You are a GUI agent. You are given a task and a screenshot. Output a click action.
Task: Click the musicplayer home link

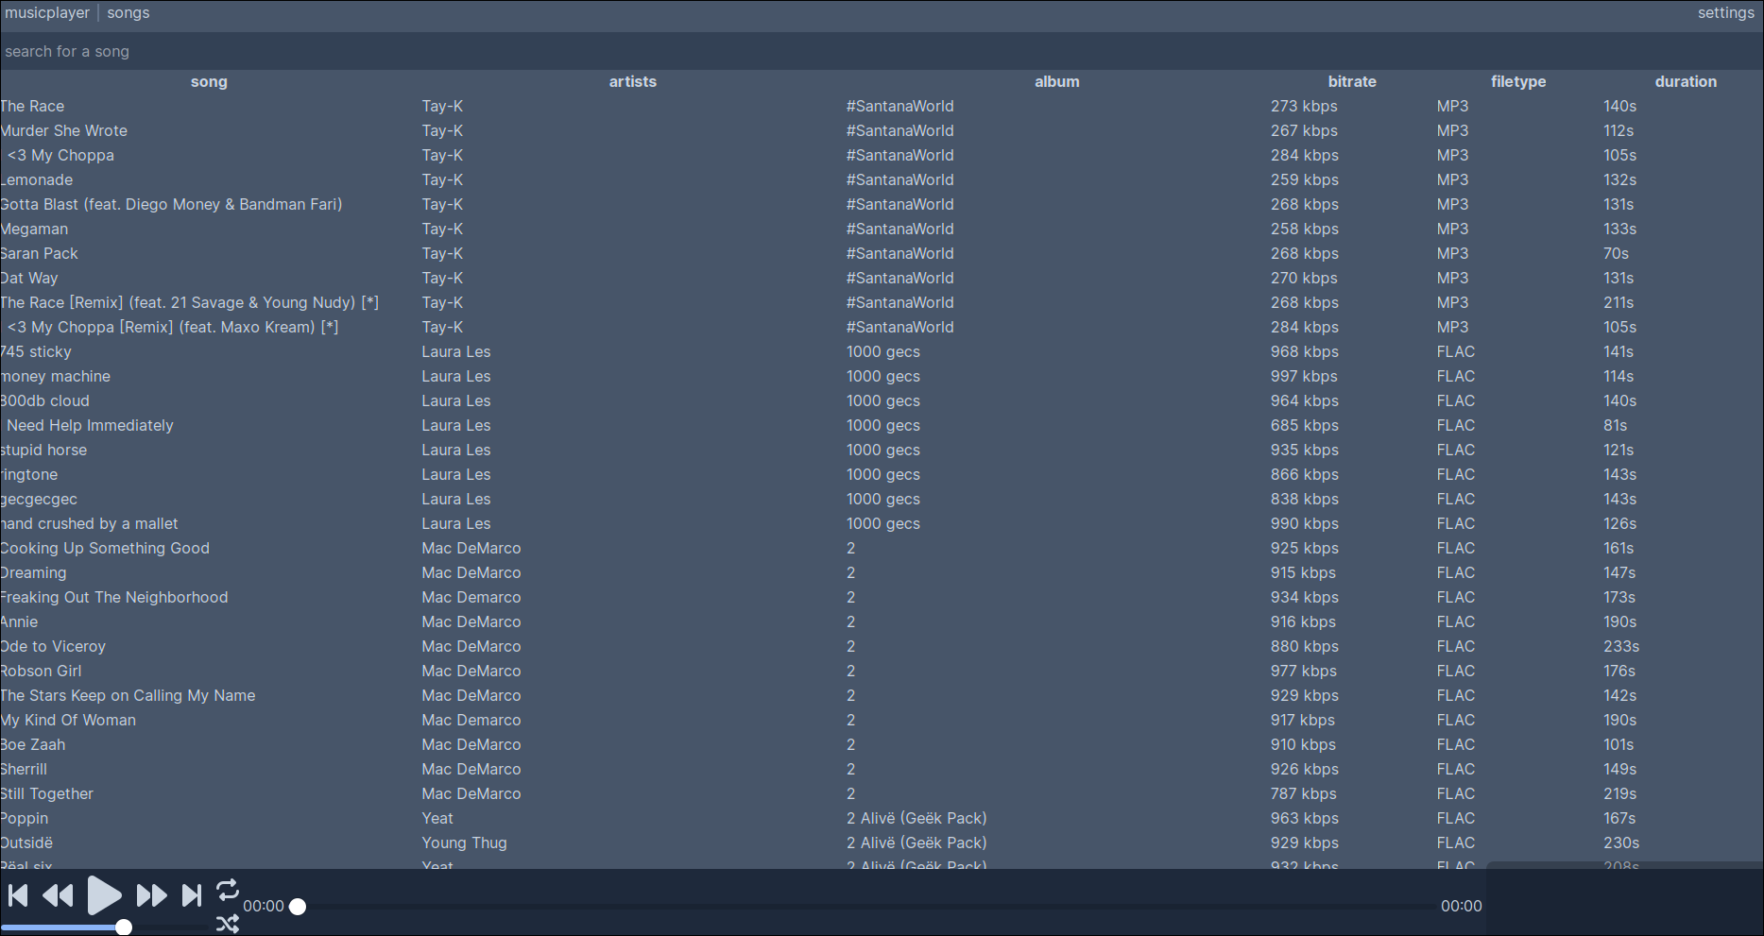coord(47,13)
